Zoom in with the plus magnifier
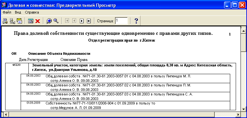Image resolution: width=247 pixels, height=118 pixels. 49,21
